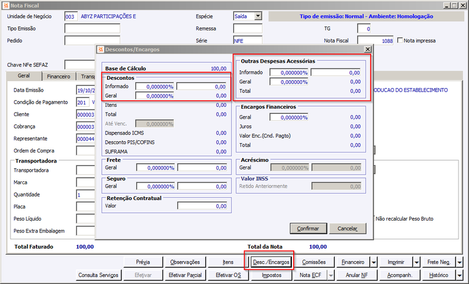
Task: Switch to the Geral tab
Action: [x=23, y=76]
